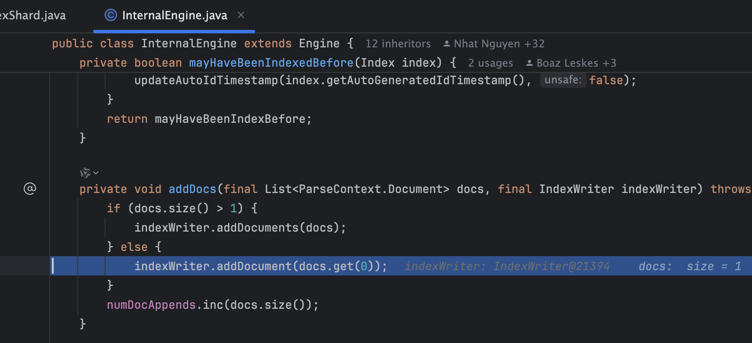Expand the dropdown chevron beside the AI icon
The width and height of the screenshot is (752, 343).
[96, 173]
